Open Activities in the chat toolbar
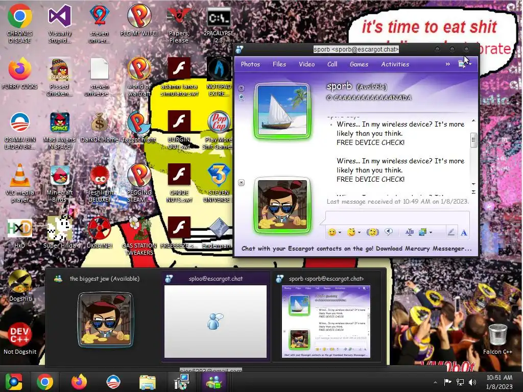This screenshot has width=523, height=392. pyautogui.click(x=395, y=64)
